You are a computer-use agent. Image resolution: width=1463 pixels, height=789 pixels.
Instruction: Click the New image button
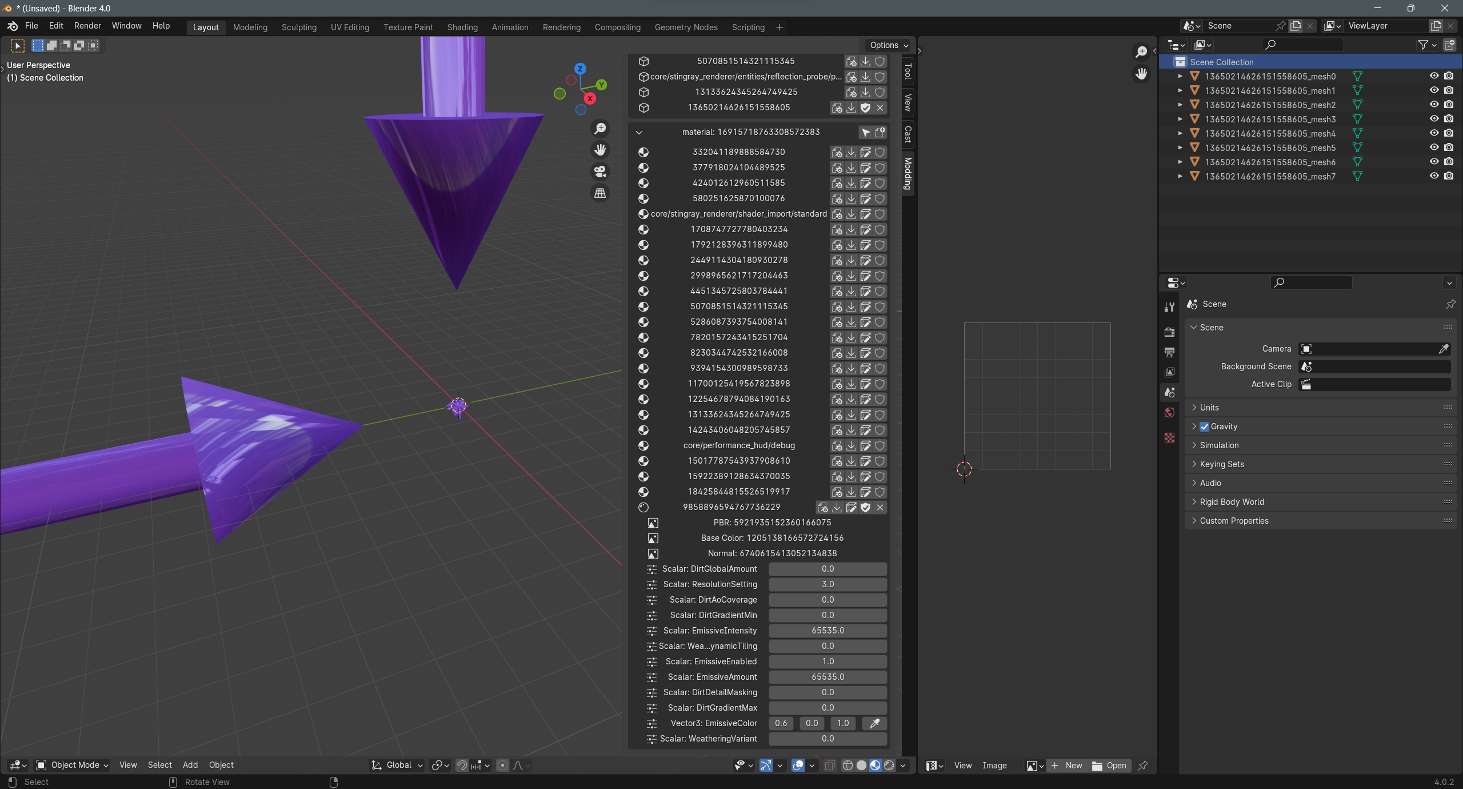(1068, 766)
